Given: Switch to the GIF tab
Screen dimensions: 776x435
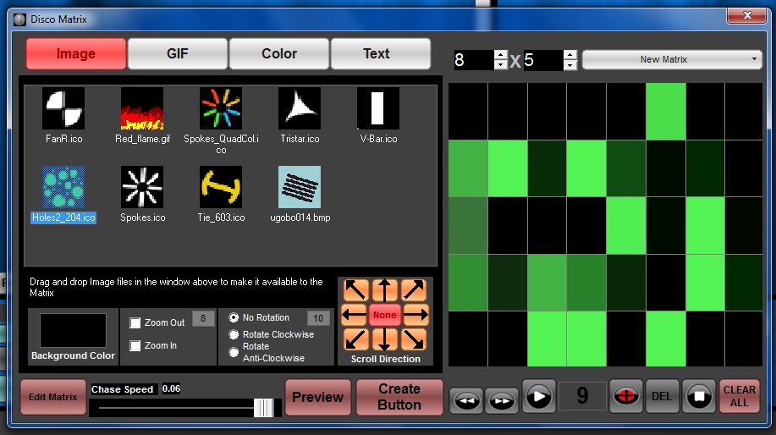Looking at the screenshot, I should point(177,53).
